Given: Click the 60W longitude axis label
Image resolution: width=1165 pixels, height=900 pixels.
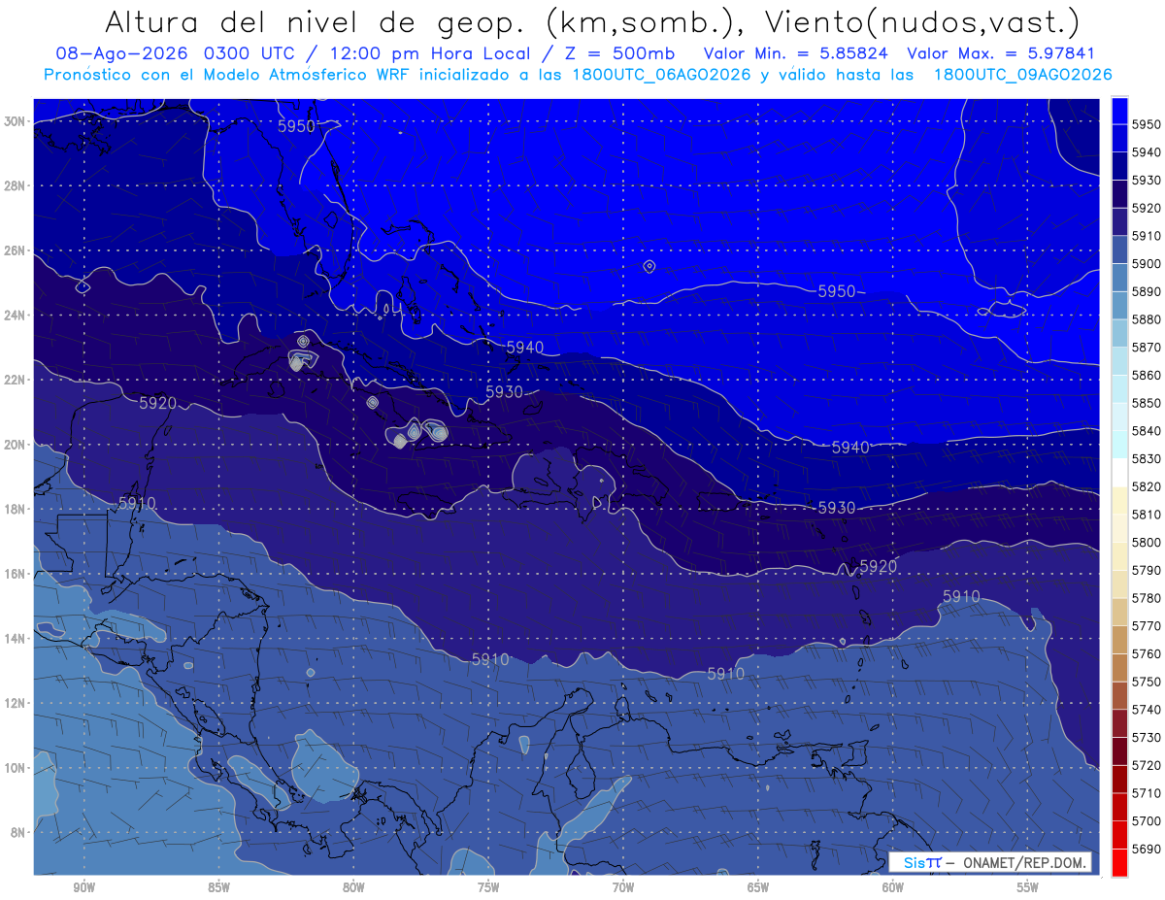Looking at the screenshot, I should [x=893, y=887].
